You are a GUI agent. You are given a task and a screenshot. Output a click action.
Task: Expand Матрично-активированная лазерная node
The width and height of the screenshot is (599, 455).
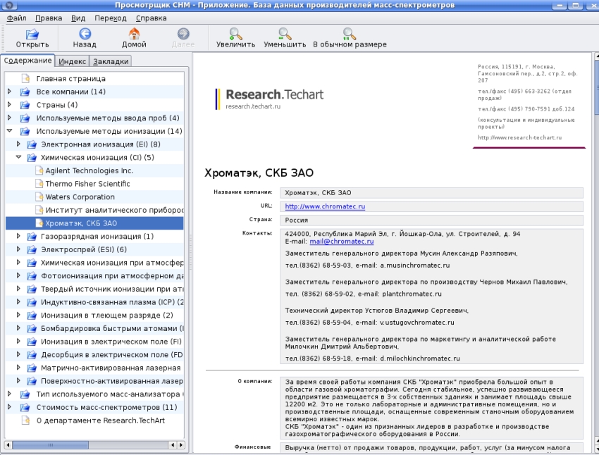coord(18,368)
